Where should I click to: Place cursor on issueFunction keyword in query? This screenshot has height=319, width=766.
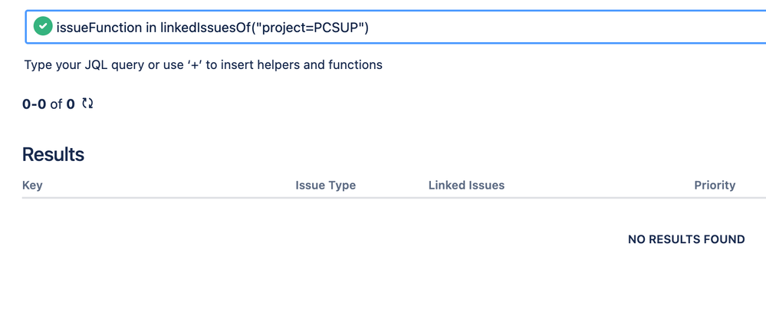99,28
